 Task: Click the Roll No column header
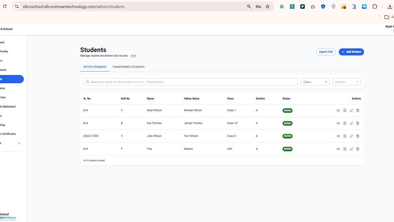coord(125,99)
